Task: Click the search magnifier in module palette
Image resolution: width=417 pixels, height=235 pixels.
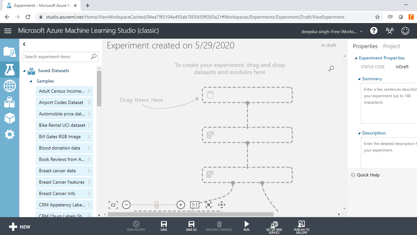Action: coord(94,57)
